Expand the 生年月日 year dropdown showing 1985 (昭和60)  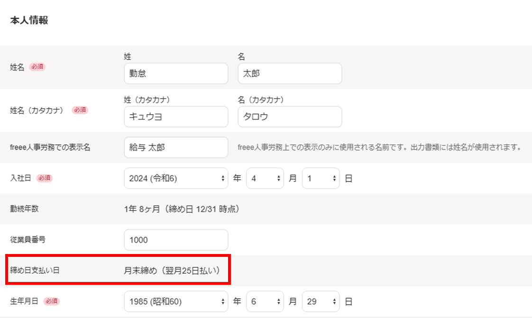pos(175,301)
